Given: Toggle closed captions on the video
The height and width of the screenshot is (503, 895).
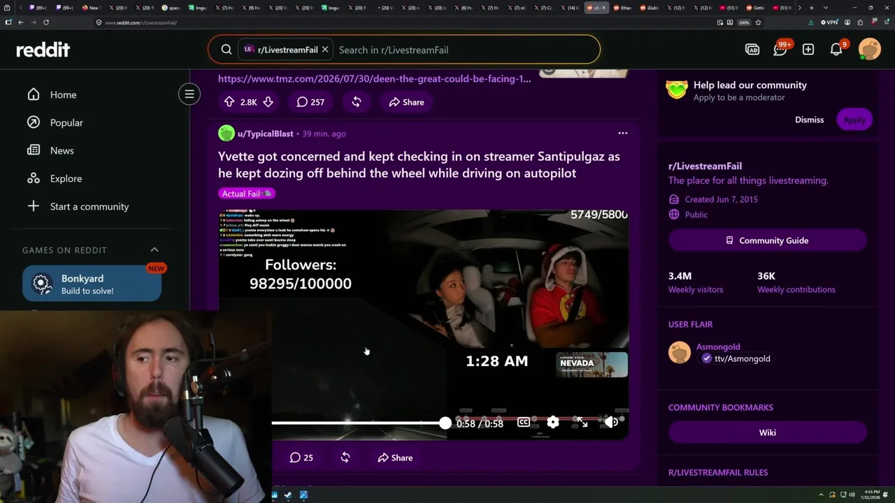Looking at the screenshot, I should (x=523, y=423).
